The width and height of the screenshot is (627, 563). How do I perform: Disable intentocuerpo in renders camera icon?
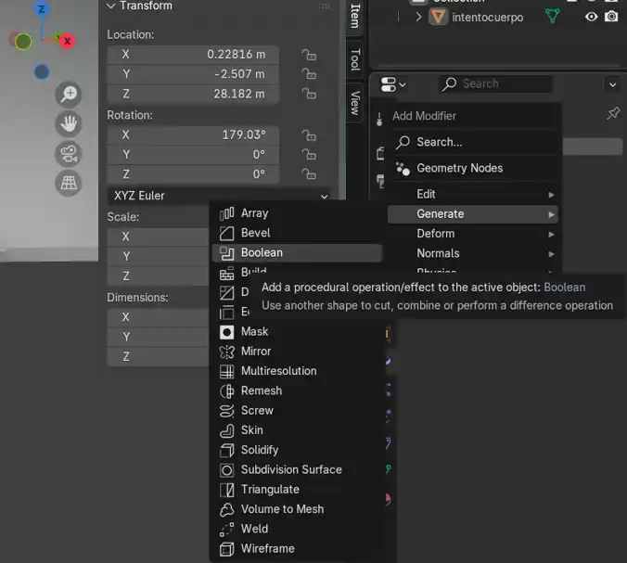(611, 17)
